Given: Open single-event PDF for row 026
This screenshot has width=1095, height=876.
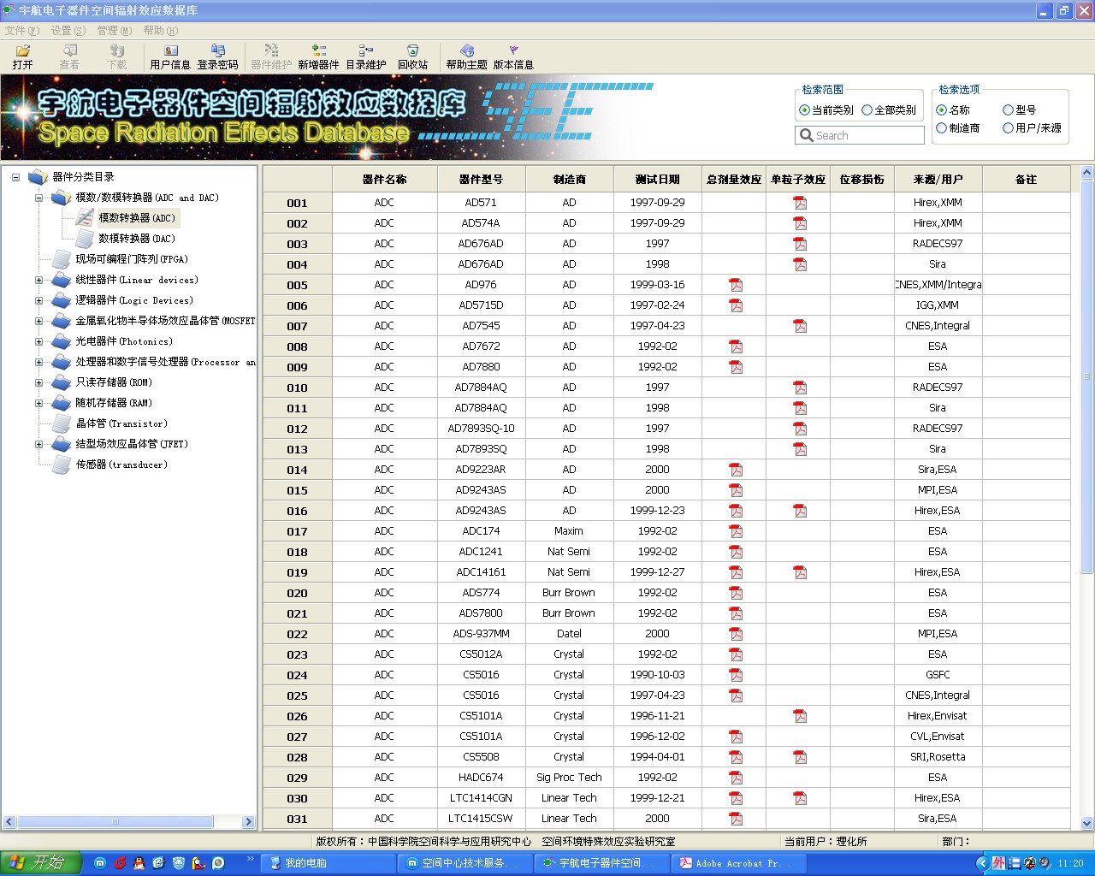Looking at the screenshot, I should click(x=800, y=716).
